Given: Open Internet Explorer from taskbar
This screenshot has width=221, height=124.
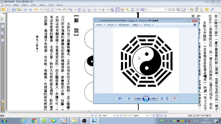Looking at the screenshot, I should (24, 121).
